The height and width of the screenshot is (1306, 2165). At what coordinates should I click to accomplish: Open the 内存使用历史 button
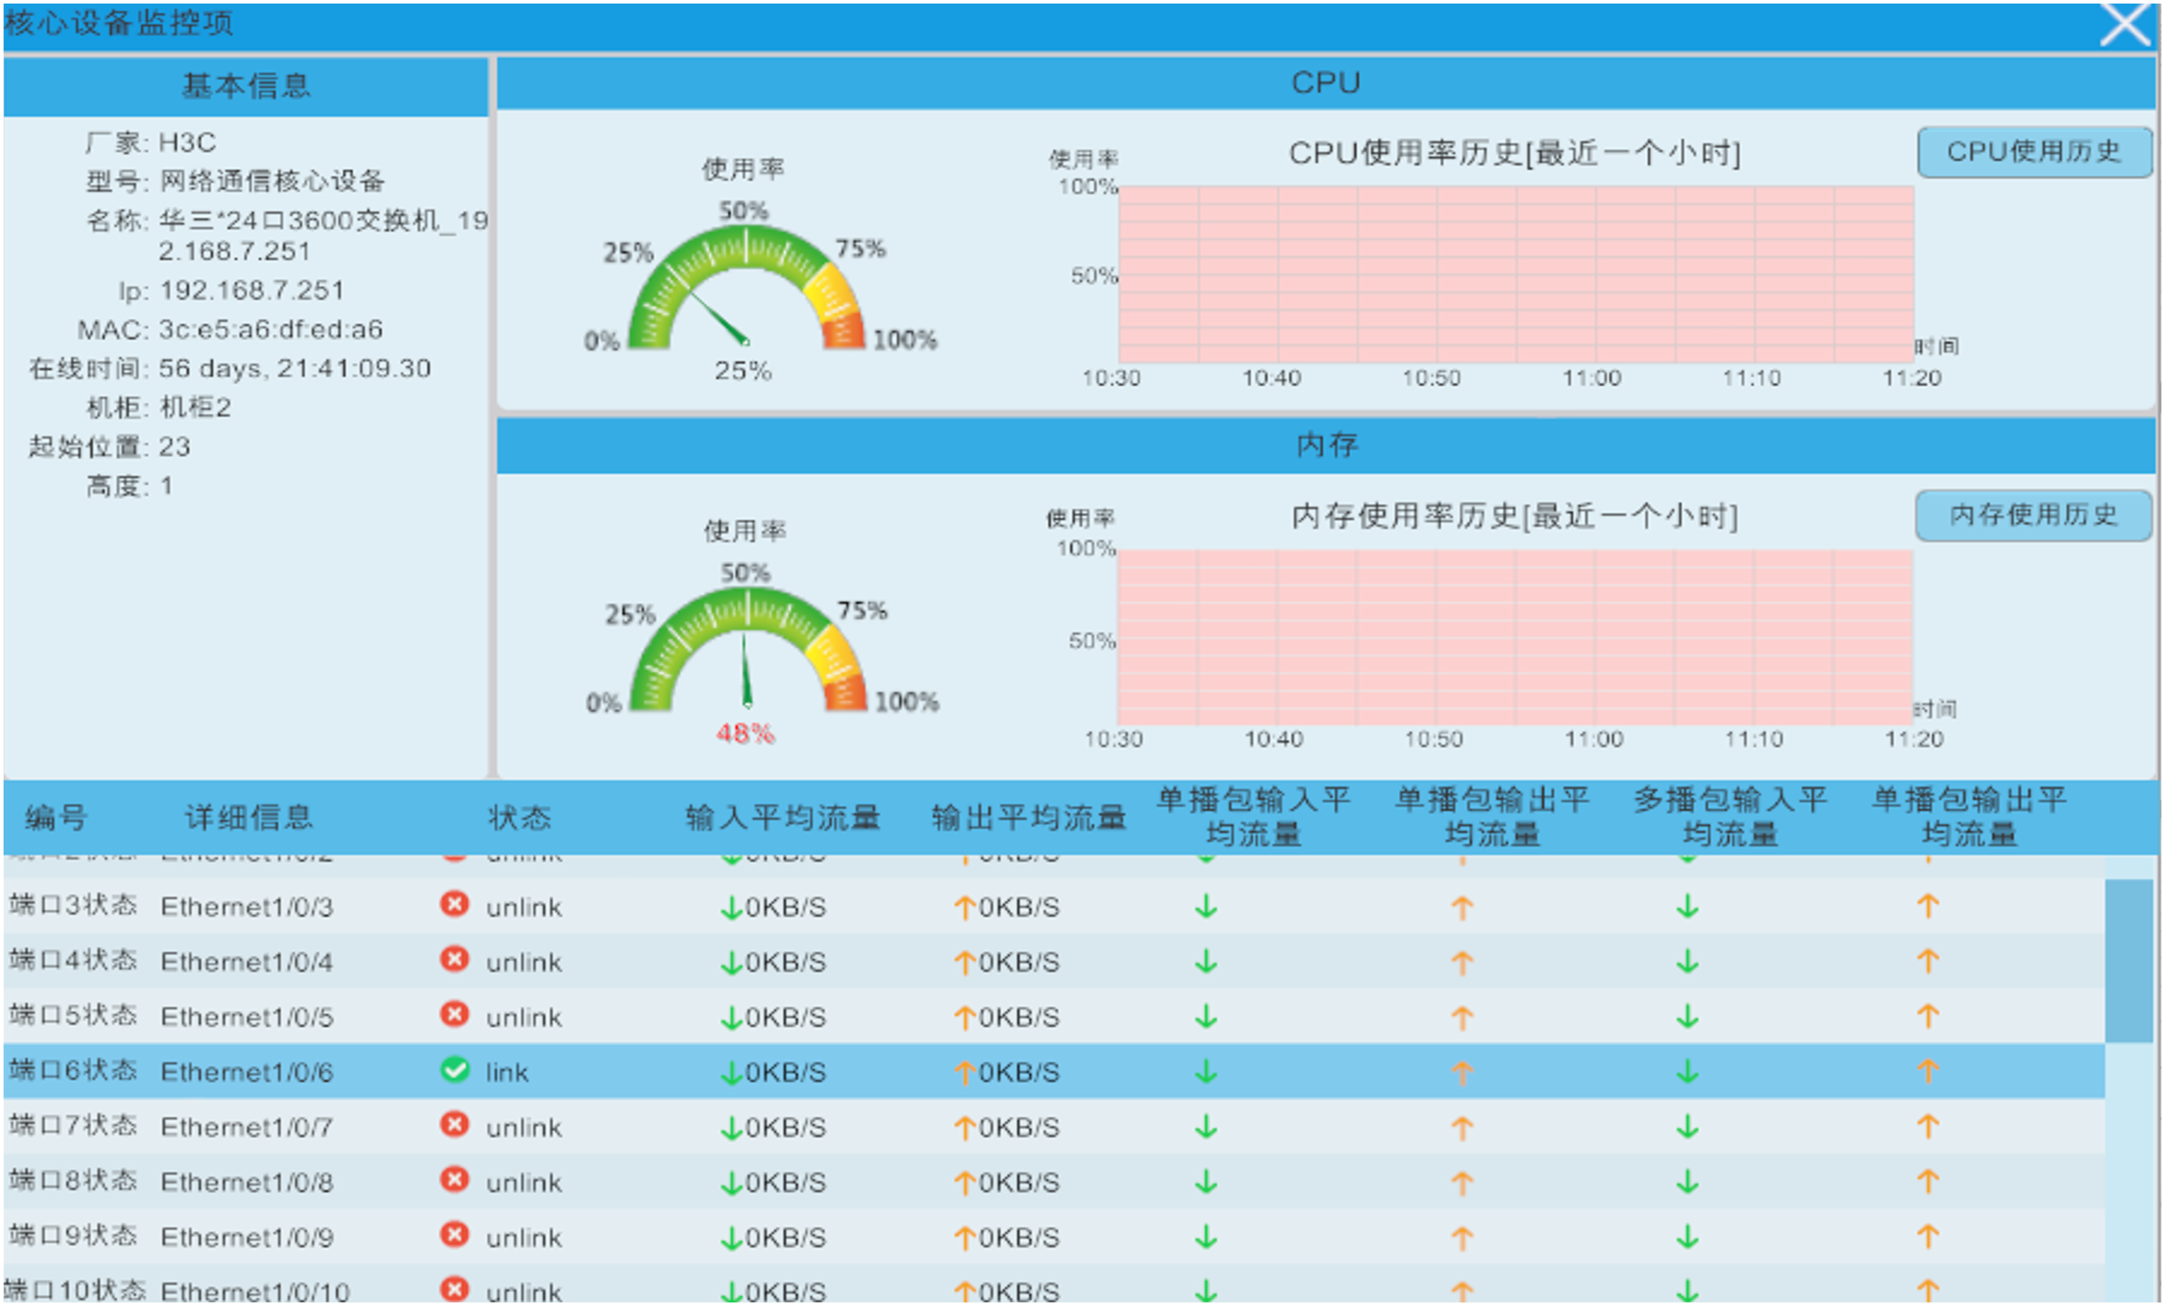coord(2033,514)
